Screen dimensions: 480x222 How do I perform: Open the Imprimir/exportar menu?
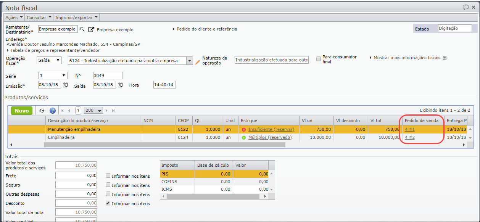point(77,18)
